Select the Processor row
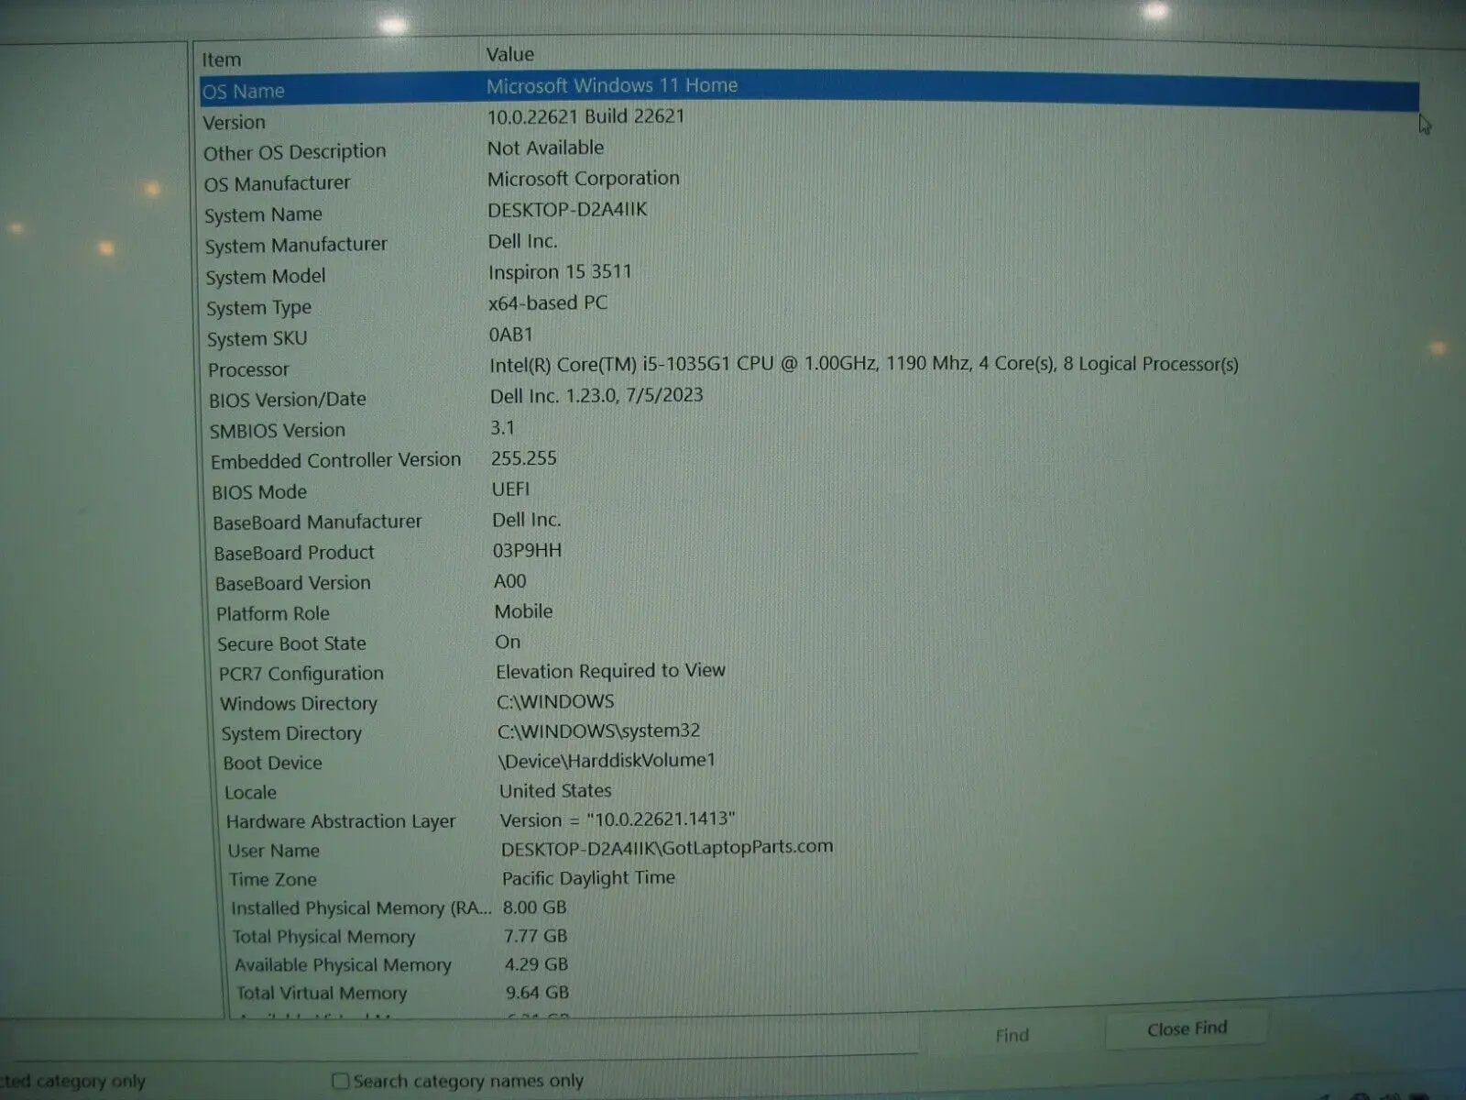Viewport: 1466px width, 1100px height. pyautogui.click(x=248, y=369)
